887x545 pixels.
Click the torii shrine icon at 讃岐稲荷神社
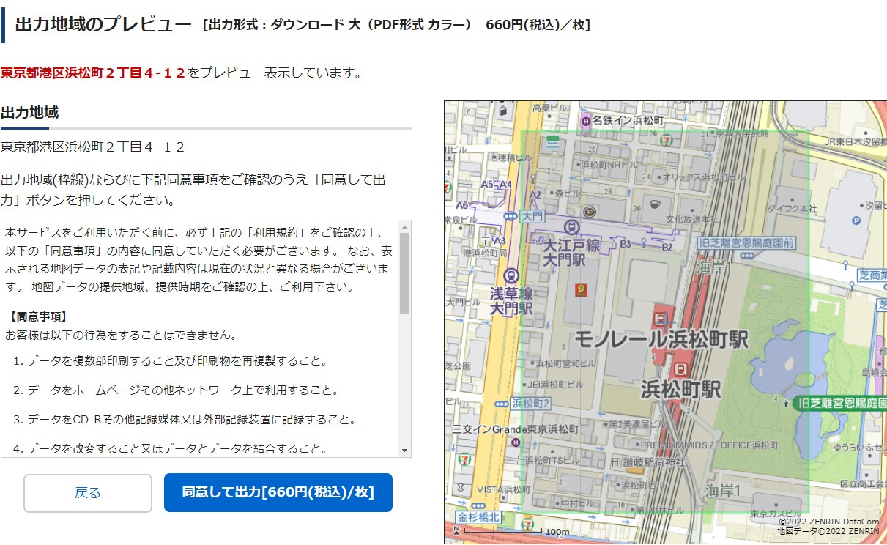[x=614, y=461]
